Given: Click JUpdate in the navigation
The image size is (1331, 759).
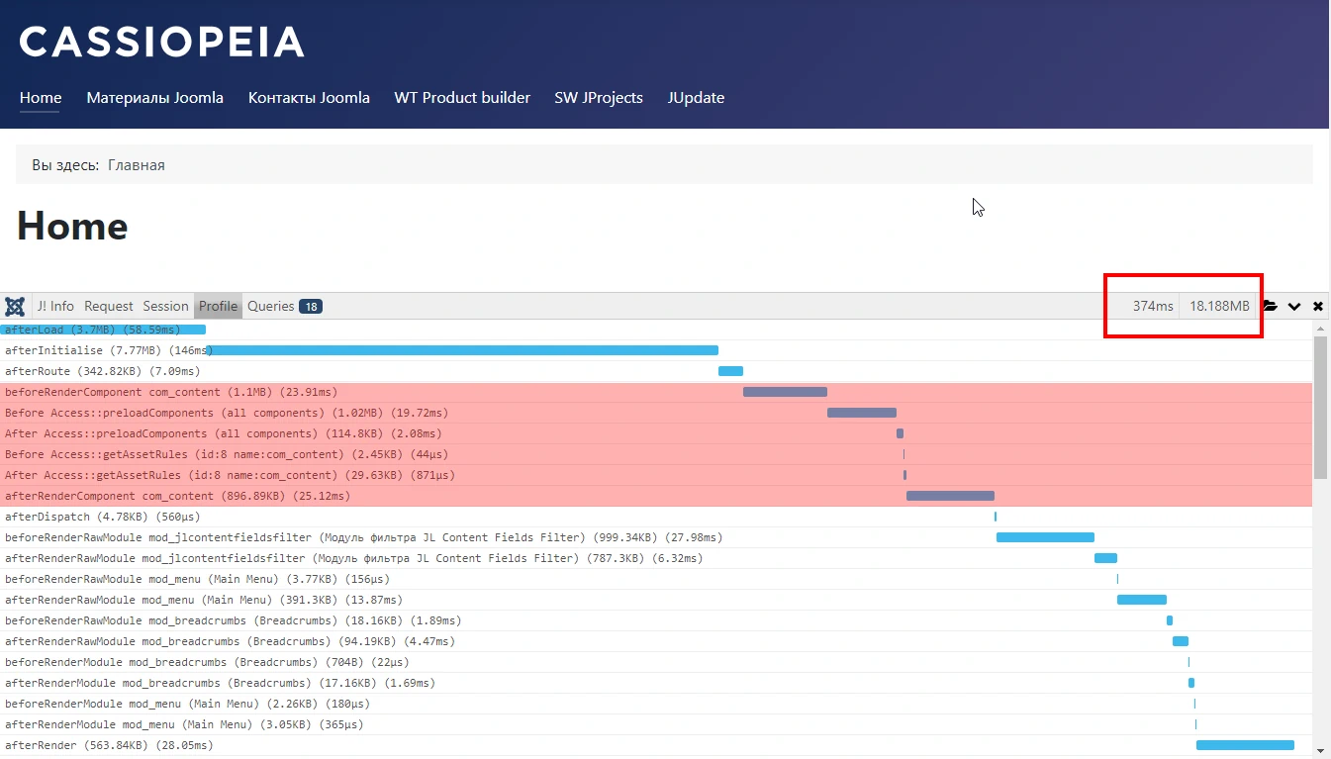Looking at the screenshot, I should pos(696,97).
